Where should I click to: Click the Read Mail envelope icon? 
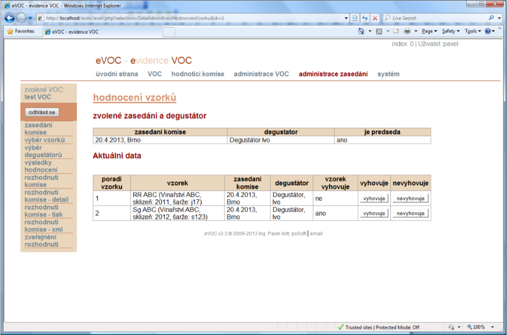coord(396,32)
